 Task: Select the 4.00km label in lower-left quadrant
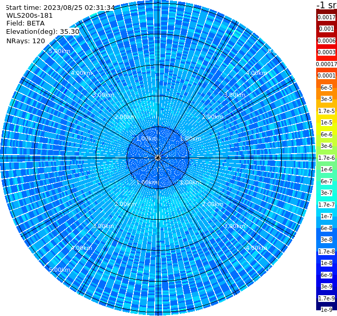tap(81, 248)
